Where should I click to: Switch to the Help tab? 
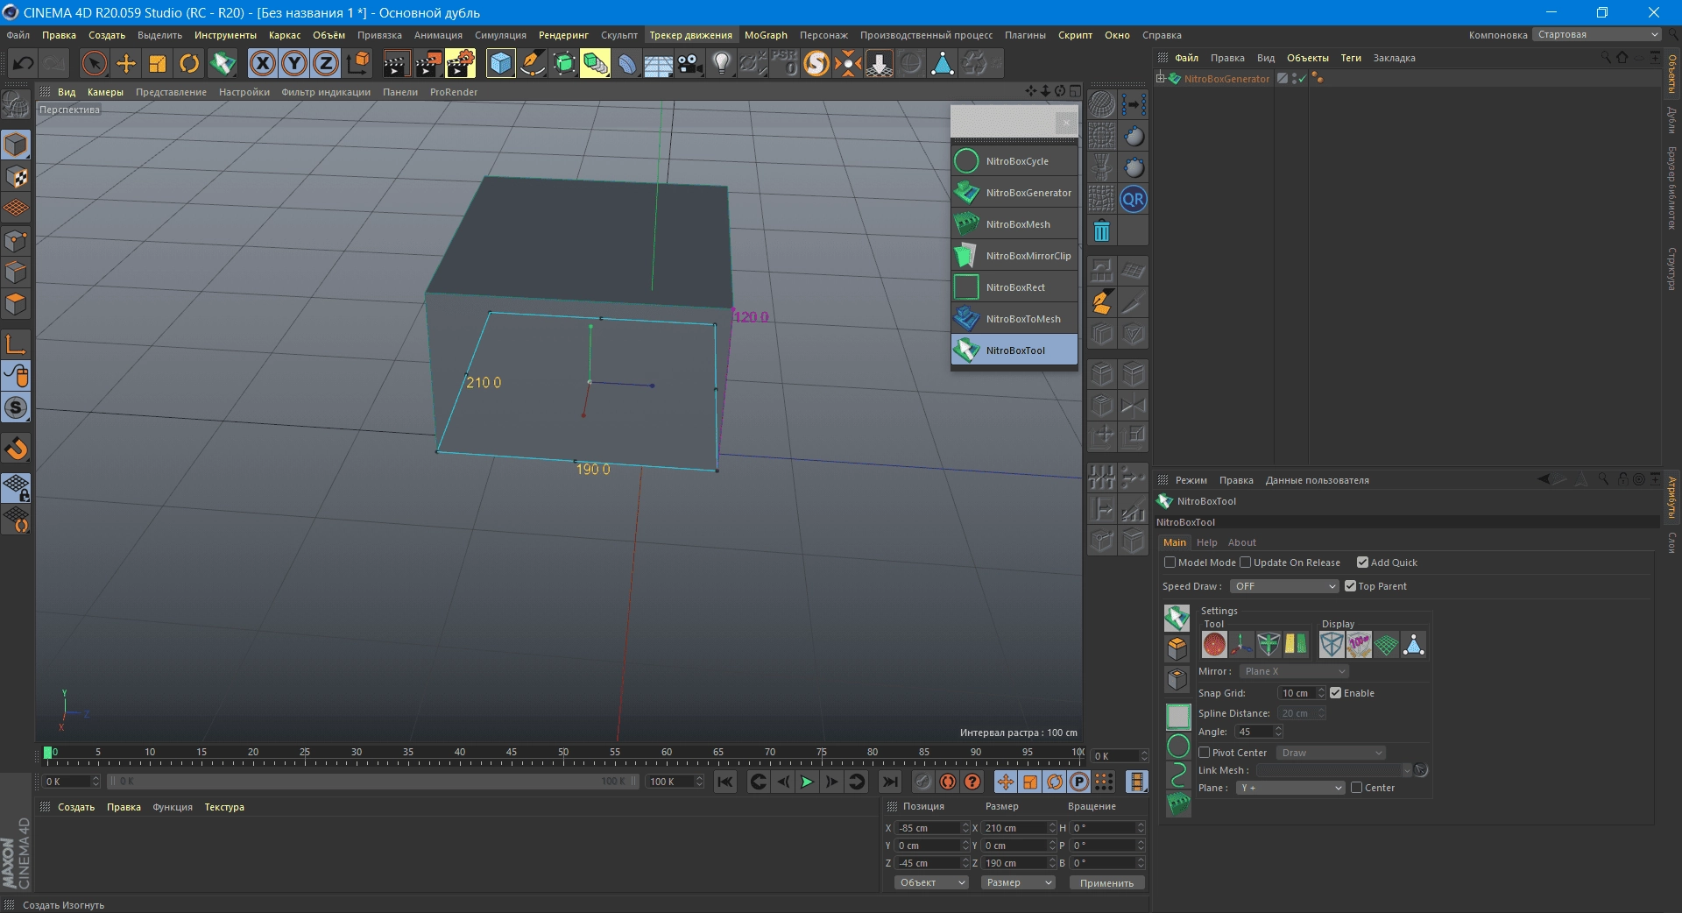[x=1206, y=542]
